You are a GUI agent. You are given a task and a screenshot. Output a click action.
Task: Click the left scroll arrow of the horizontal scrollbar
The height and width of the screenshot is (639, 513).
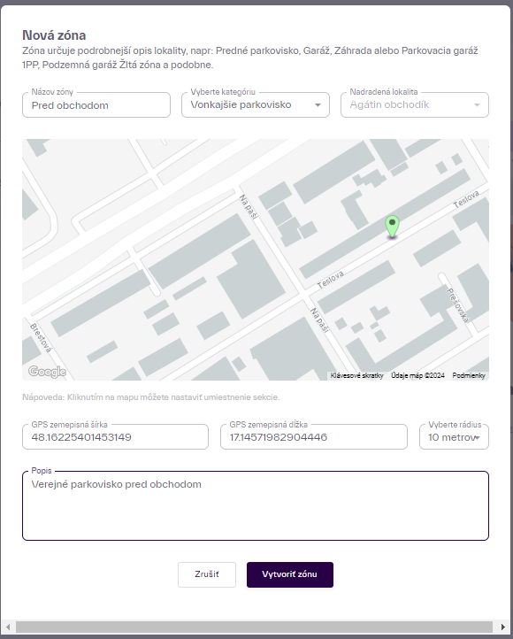[x=8, y=627]
